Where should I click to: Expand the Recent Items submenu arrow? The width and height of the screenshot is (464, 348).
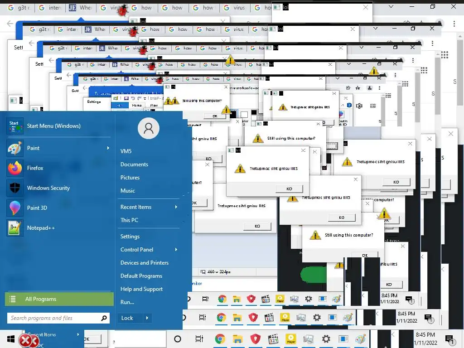(x=176, y=207)
